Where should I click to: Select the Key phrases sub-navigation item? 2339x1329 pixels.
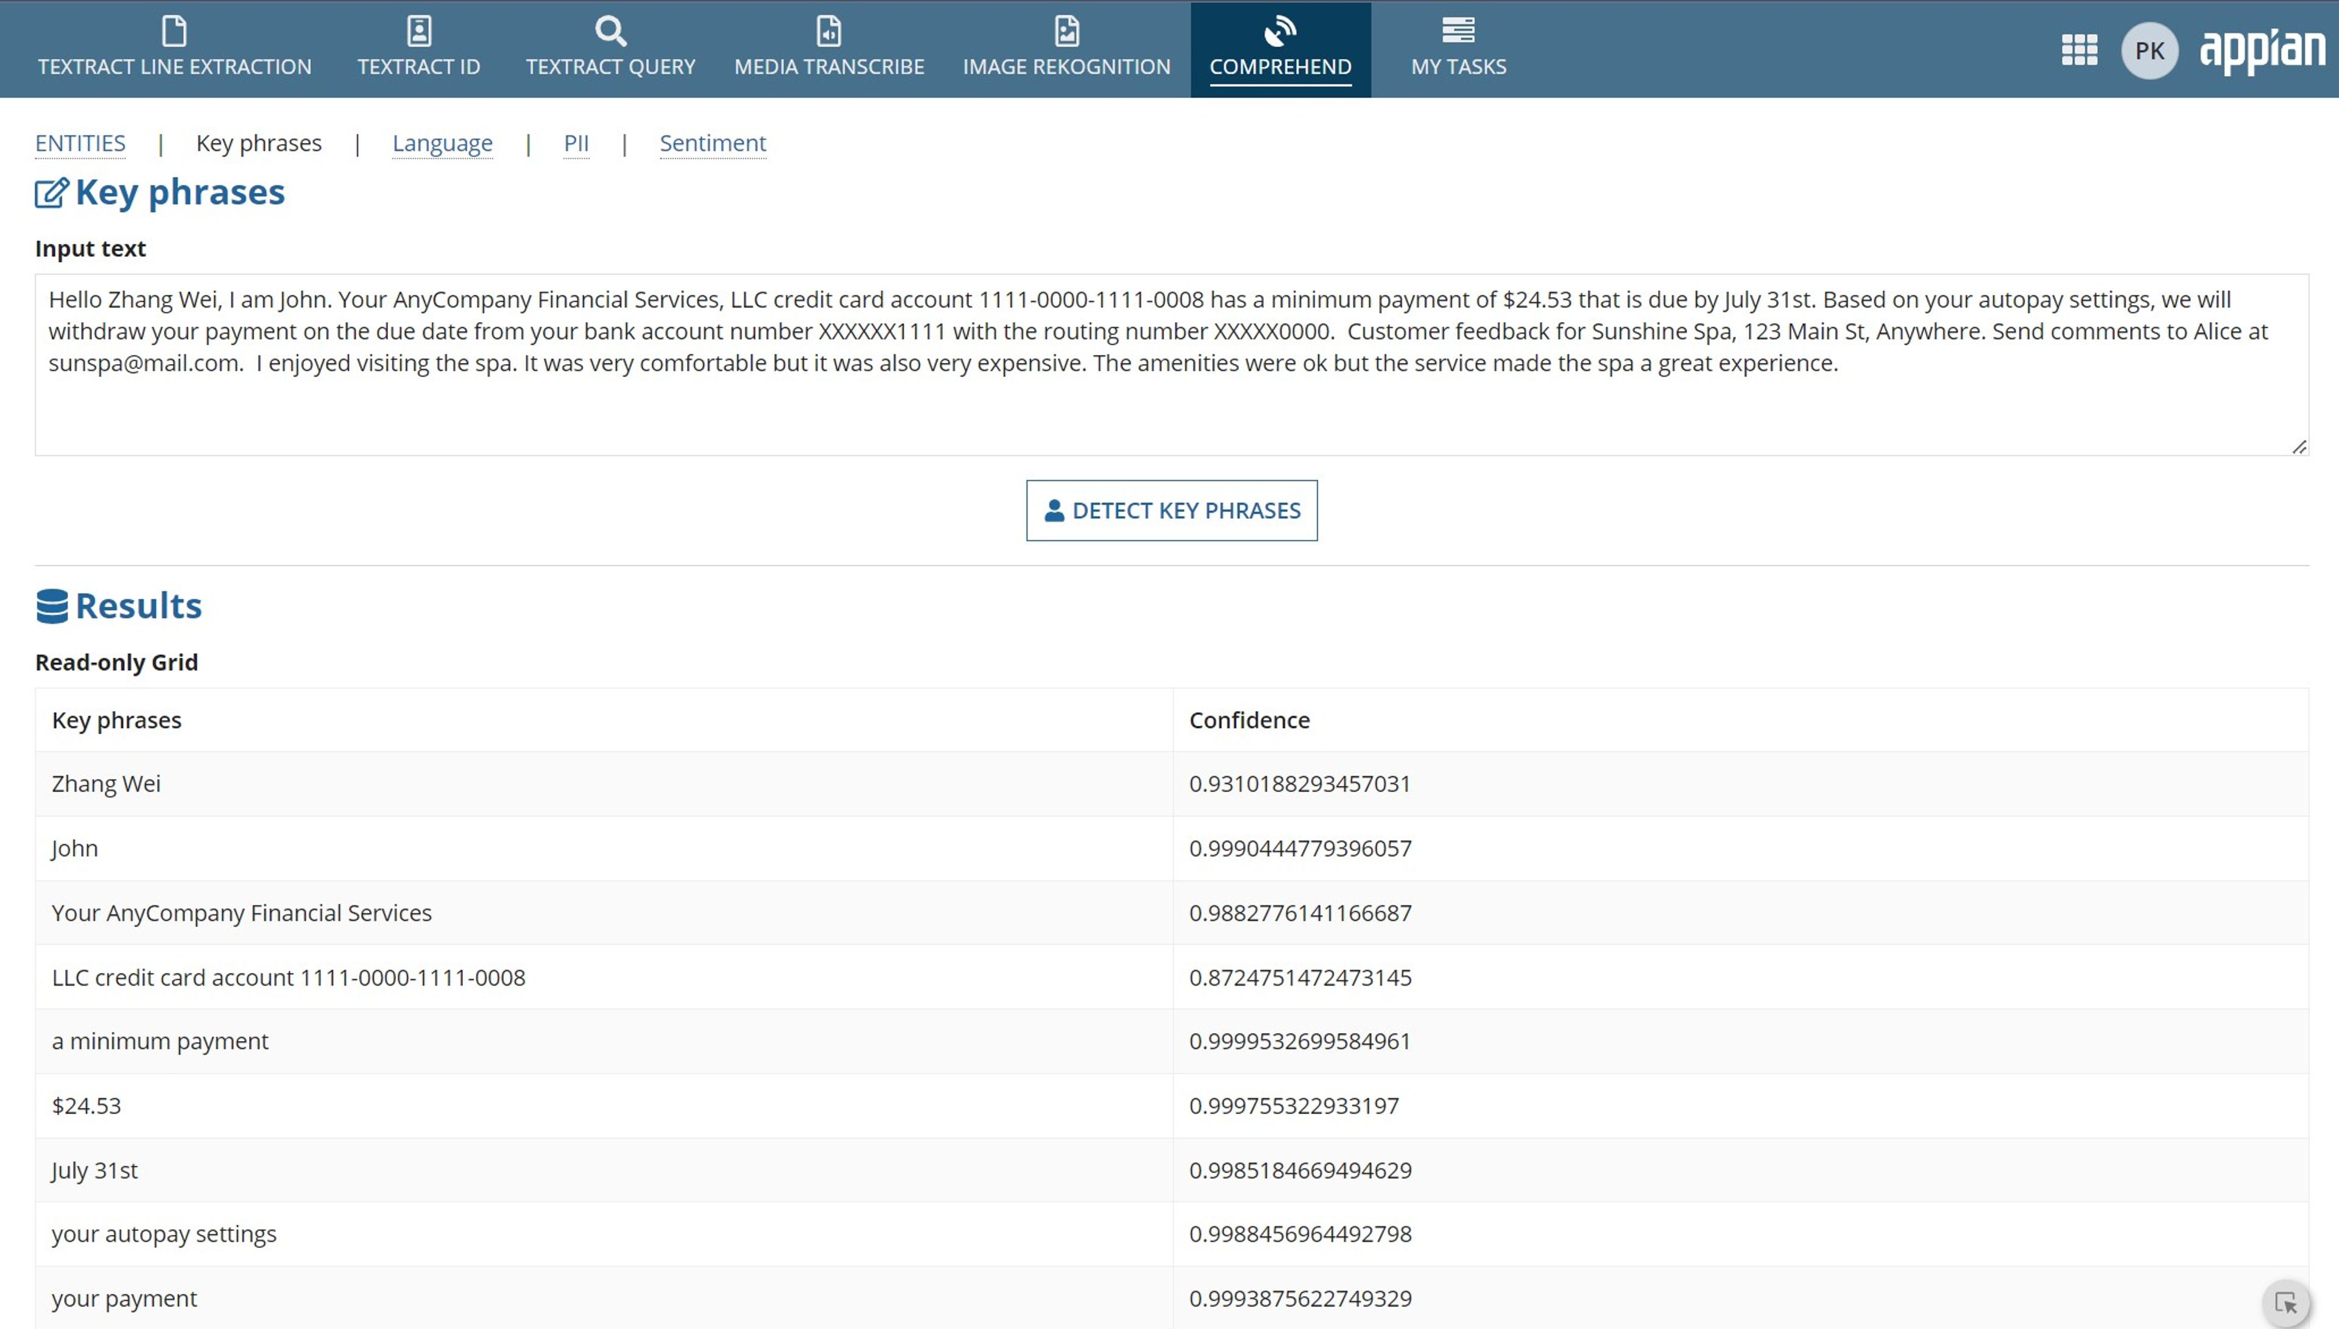[x=259, y=143]
